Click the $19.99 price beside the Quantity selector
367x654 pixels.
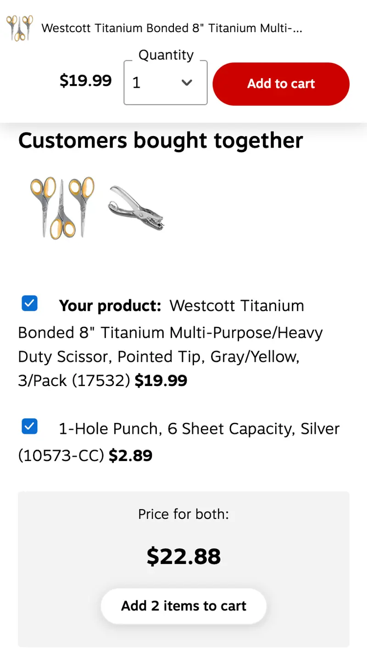point(86,81)
